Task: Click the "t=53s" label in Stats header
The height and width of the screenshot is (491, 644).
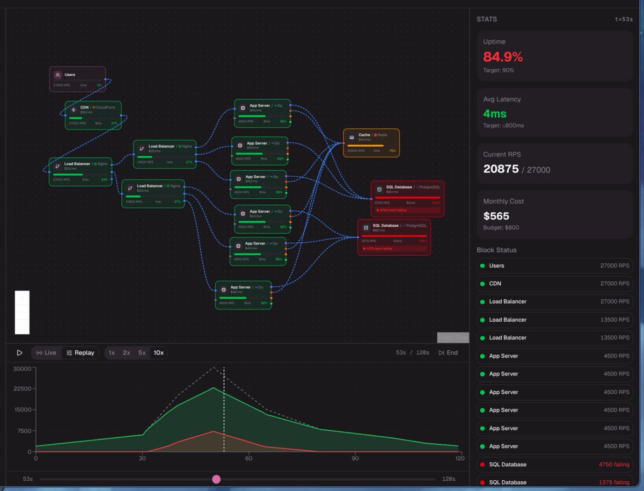Action: pyautogui.click(x=623, y=19)
